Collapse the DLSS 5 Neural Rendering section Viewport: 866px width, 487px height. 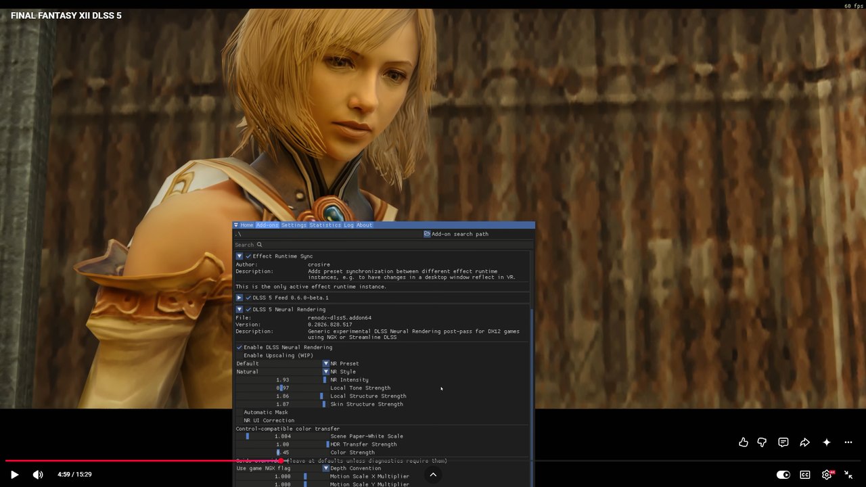coord(240,310)
